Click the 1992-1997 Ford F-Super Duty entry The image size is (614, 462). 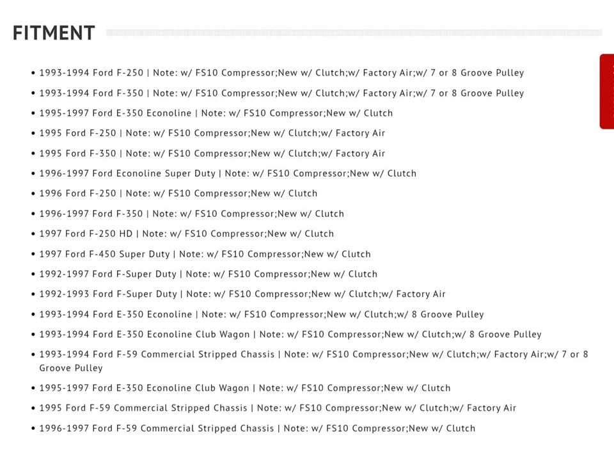(x=209, y=275)
